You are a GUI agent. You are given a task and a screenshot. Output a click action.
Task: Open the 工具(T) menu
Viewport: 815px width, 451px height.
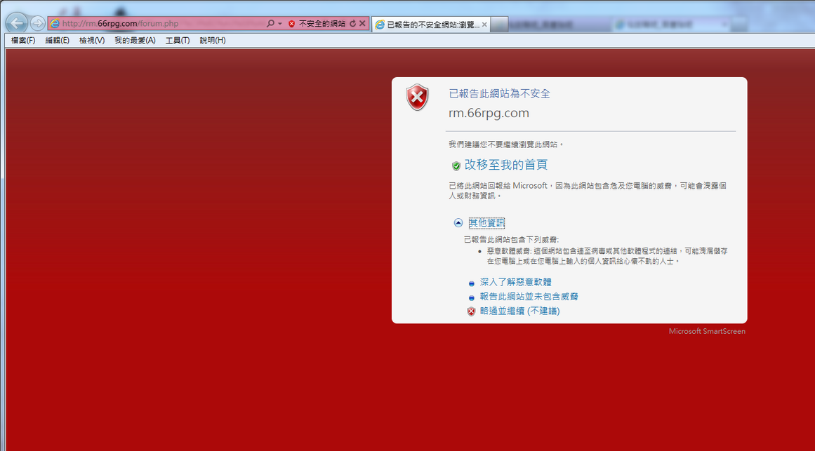(177, 41)
